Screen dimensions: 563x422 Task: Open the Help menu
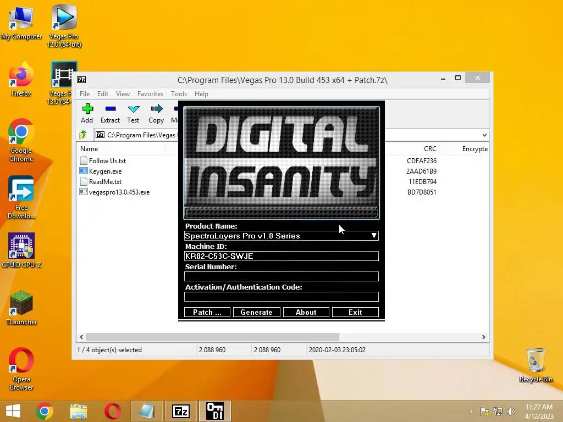pyautogui.click(x=201, y=93)
